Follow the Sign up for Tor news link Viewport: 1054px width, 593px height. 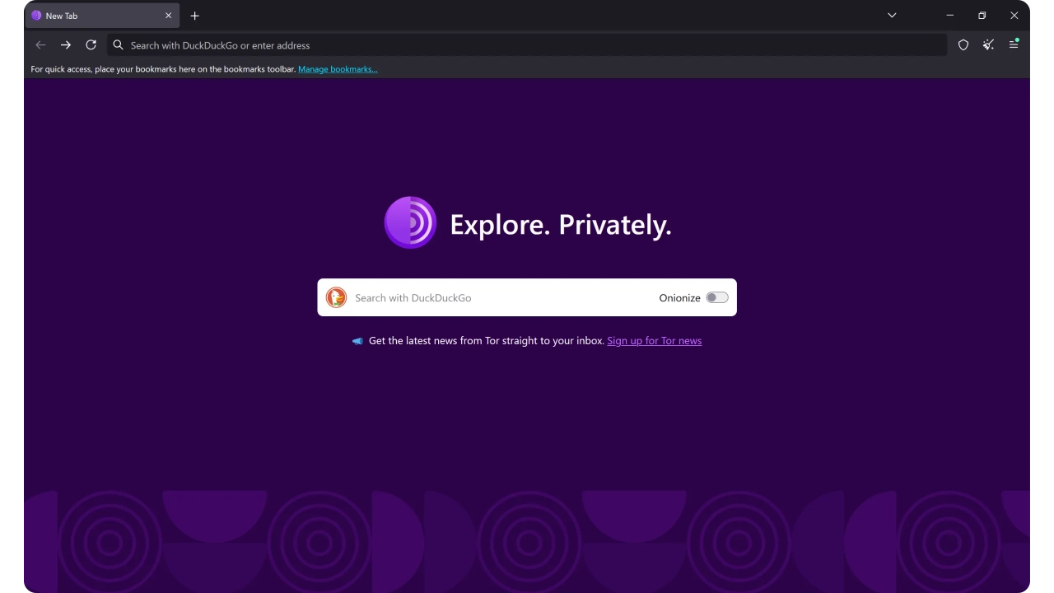click(654, 341)
